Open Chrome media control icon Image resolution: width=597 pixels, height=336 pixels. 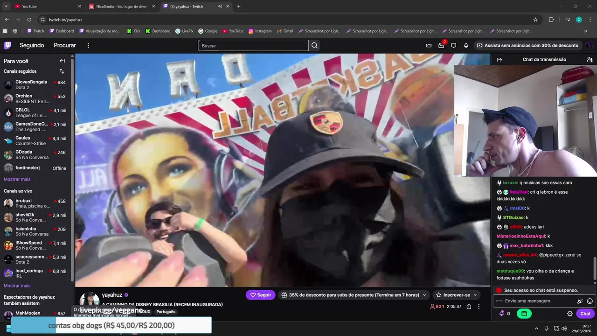click(x=567, y=20)
